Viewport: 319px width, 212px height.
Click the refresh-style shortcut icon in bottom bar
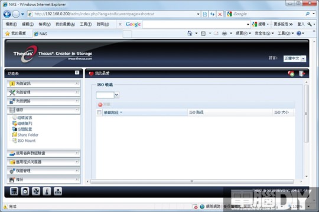[36, 191]
